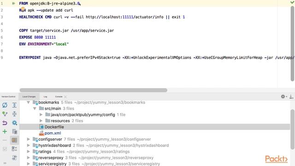Collapse the src/main node
The width and height of the screenshot is (295, 166).
coord(35,108)
